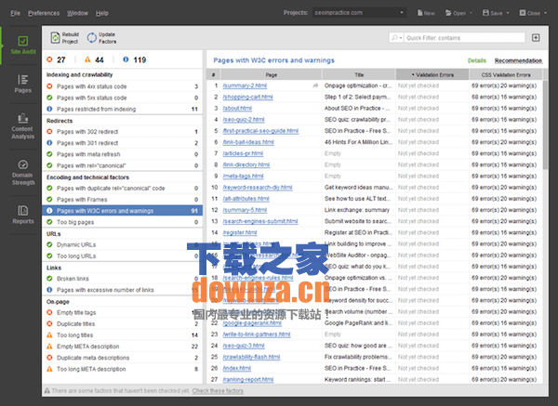Select Pages with meta refresh
The height and width of the screenshot is (406, 558).
click(x=122, y=154)
